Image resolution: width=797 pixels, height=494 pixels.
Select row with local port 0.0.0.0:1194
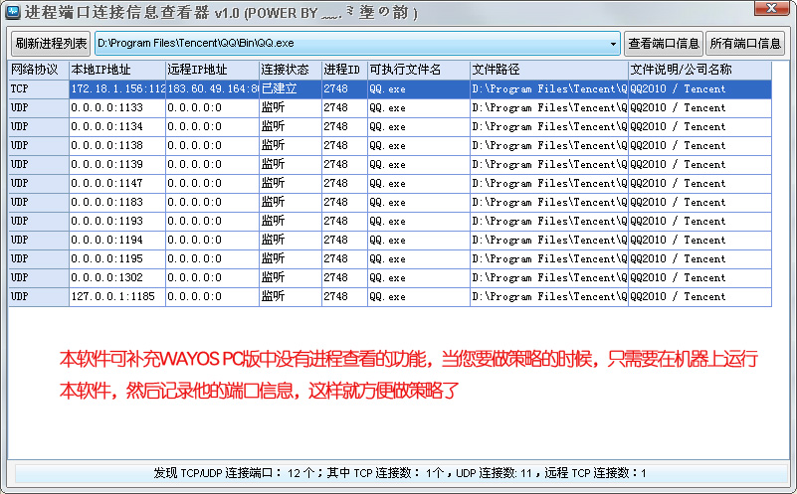[x=390, y=240]
